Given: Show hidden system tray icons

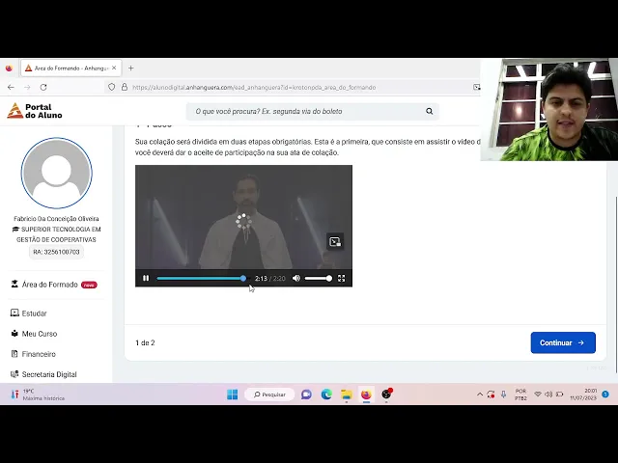Looking at the screenshot, I should (480, 395).
